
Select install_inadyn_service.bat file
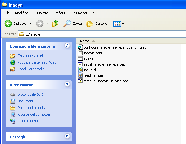click(x=101, y=64)
